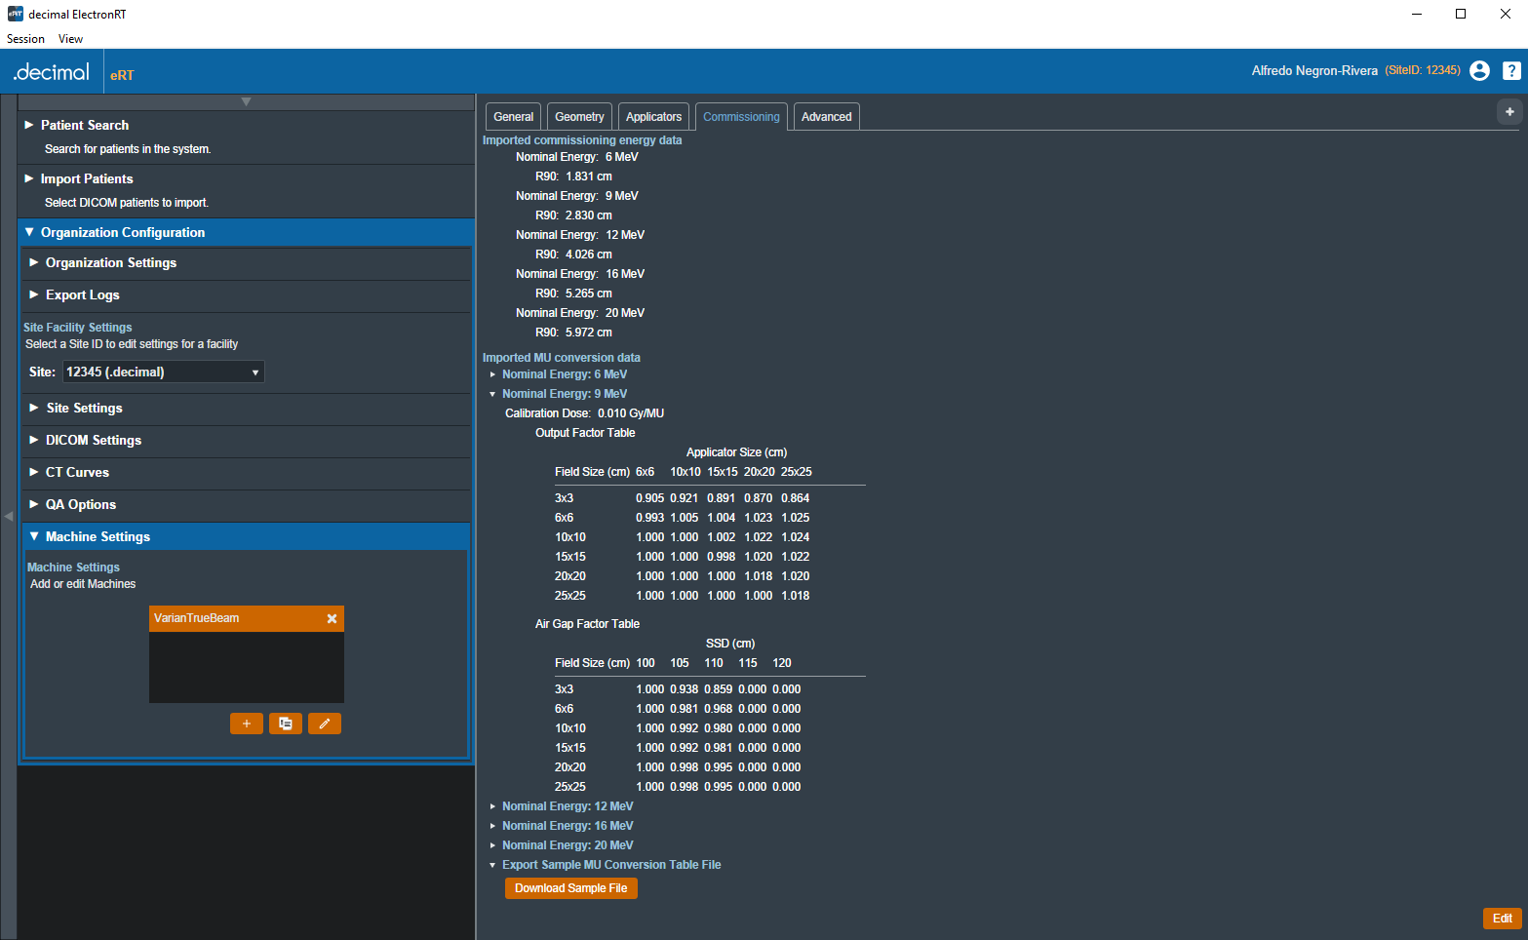
Task: Open the Session menu
Action: pos(25,39)
